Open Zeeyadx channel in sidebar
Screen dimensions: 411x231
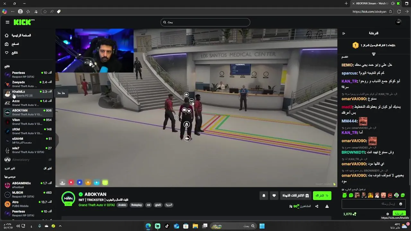[28, 84]
